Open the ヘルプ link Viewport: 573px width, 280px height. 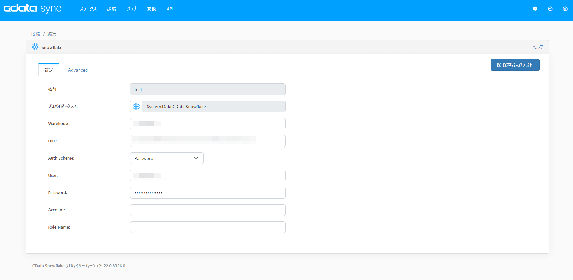tap(538, 47)
